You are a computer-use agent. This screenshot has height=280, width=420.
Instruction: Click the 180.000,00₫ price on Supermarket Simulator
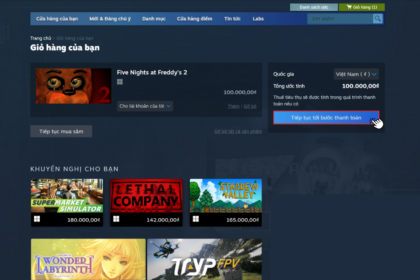coord(84,220)
